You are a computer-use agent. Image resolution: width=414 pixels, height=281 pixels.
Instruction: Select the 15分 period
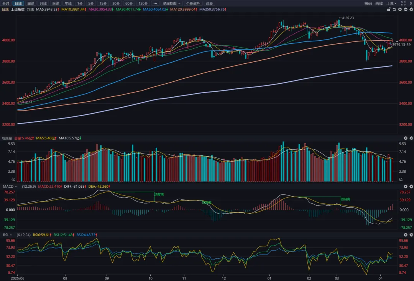[x=103, y=3]
